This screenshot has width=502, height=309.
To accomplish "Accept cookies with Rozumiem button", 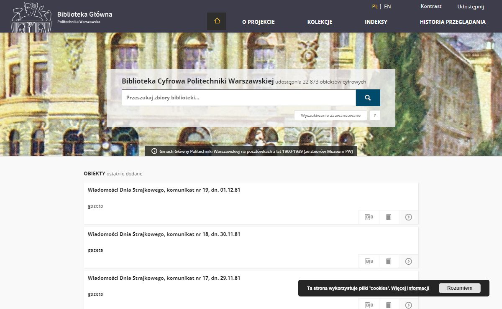I will [460, 288].
